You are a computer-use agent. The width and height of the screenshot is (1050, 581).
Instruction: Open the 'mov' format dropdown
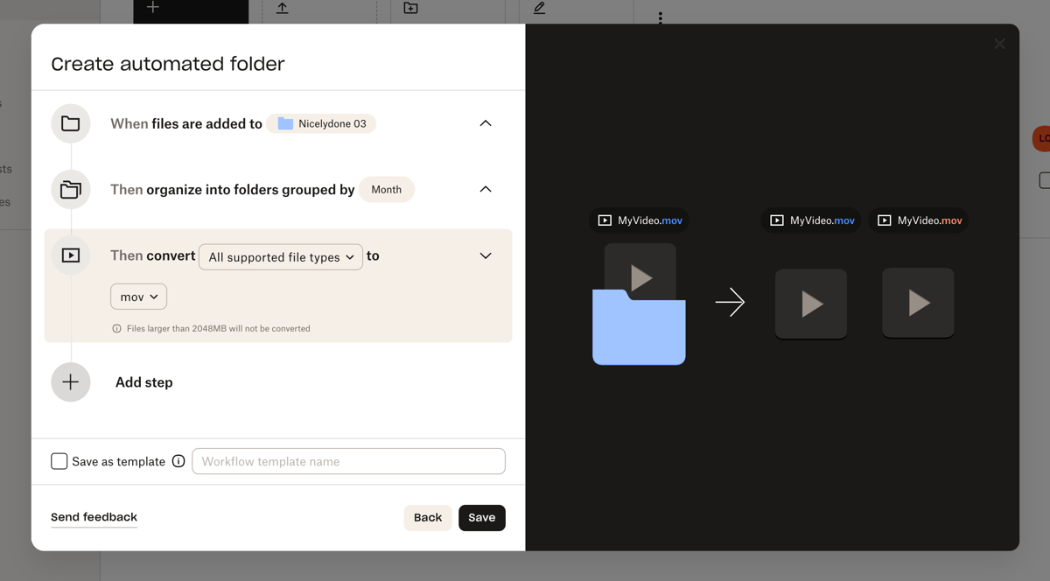(x=138, y=297)
